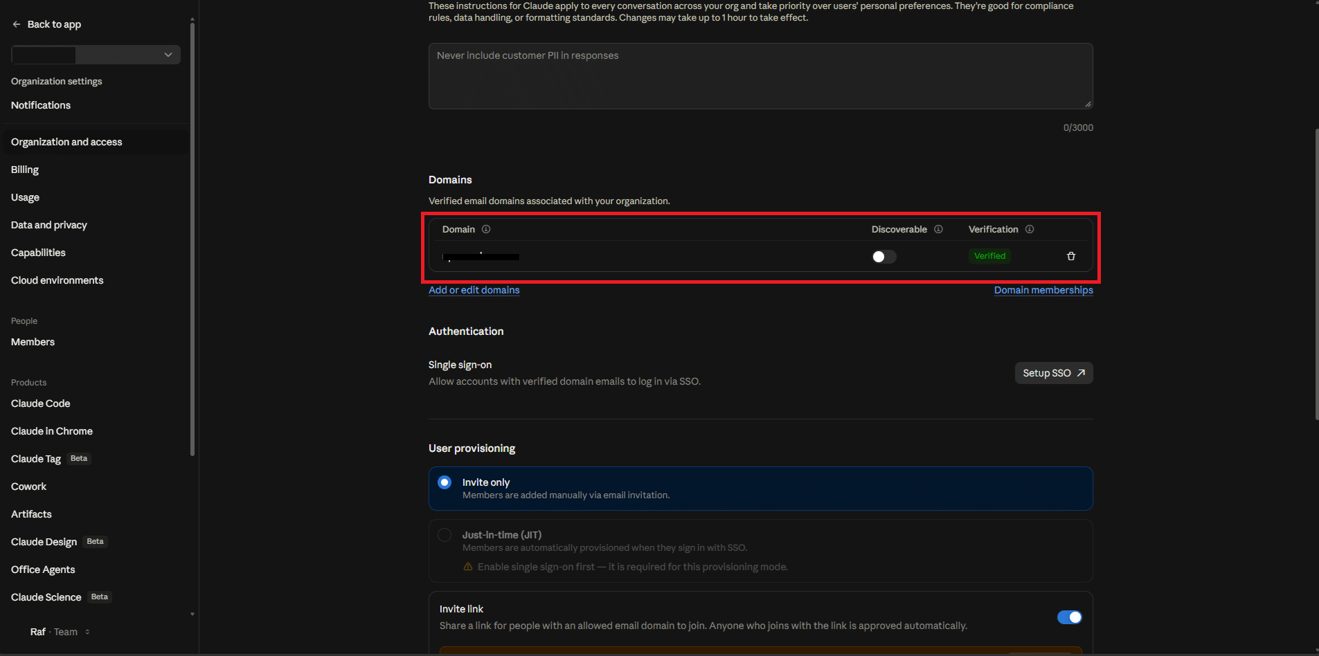
Task: Click the external arrow icon on Setup SSO
Action: [x=1081, y=373]
